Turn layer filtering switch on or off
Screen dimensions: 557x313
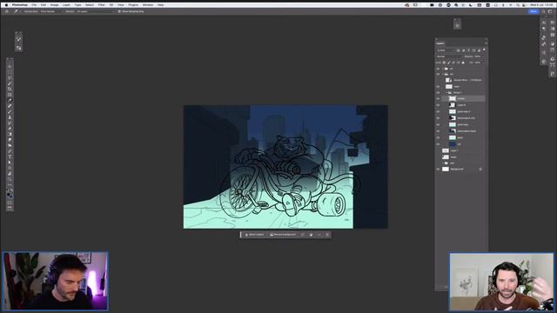click(484, 50)
